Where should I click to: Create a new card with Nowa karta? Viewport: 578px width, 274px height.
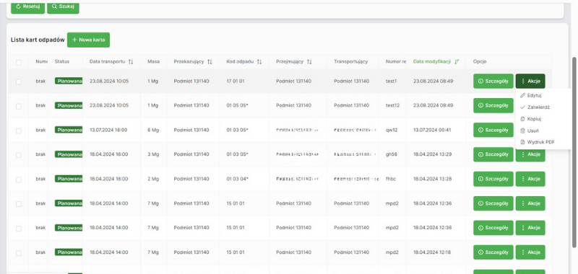pos(88,40)
